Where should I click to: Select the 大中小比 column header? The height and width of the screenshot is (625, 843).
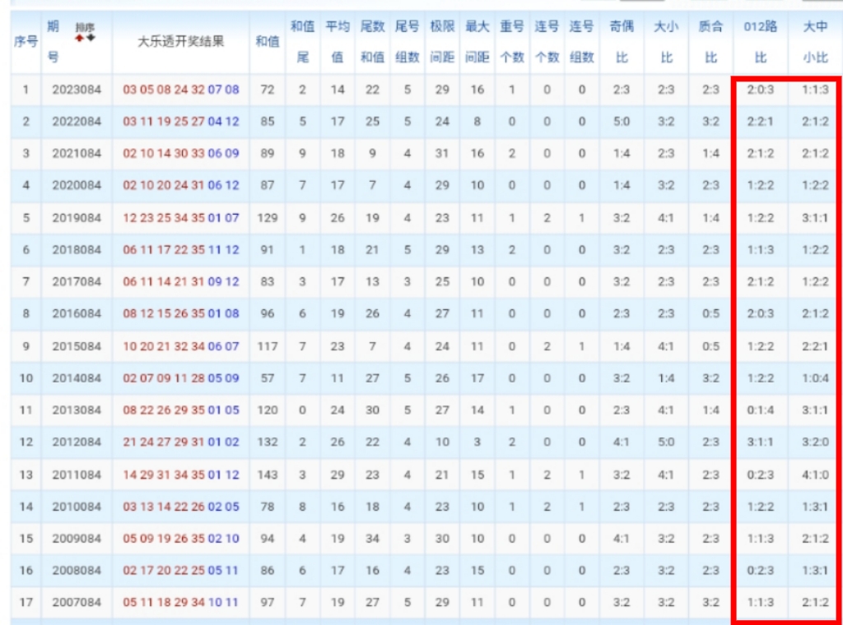coord(816,42)
